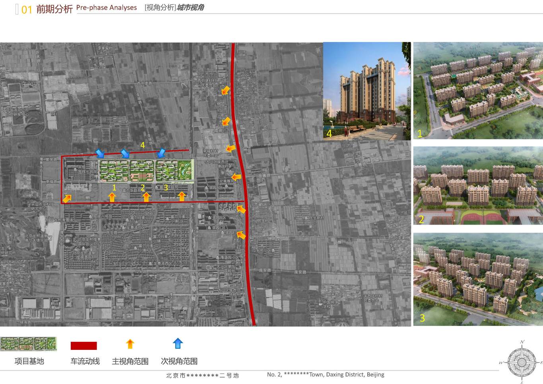
Task: Click the red traffic line legend swatch
Action: pos(83,345)
